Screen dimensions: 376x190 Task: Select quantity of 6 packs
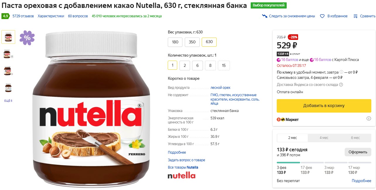197,65
